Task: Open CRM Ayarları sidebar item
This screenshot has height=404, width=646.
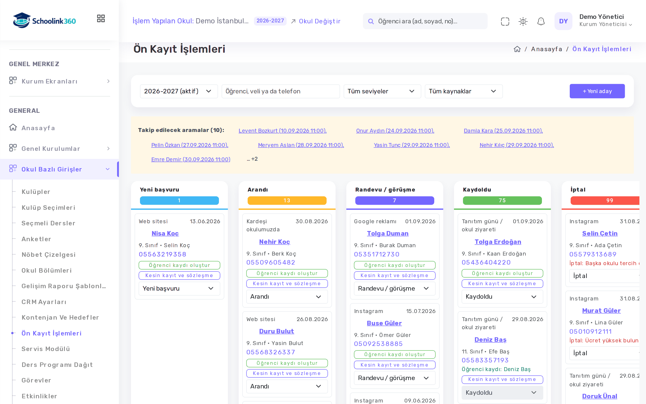Action: point(44,302)
